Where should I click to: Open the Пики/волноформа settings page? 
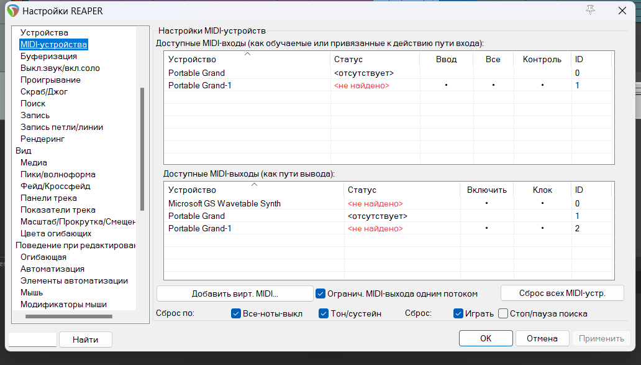tap(58, 175)
